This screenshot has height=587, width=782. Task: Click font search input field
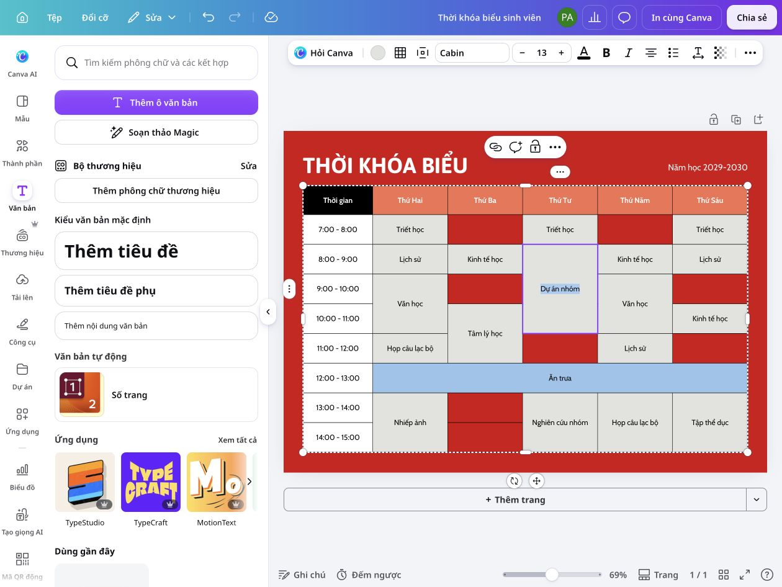point(156,63)
